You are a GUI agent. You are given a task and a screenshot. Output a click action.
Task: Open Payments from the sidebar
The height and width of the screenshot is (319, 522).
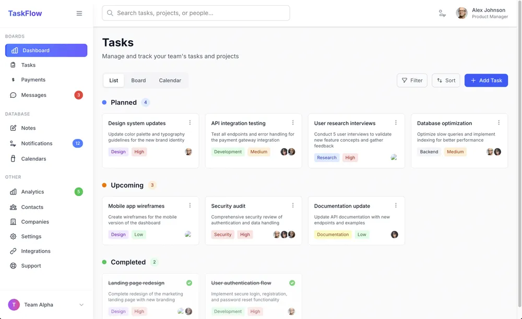[33, 80]
